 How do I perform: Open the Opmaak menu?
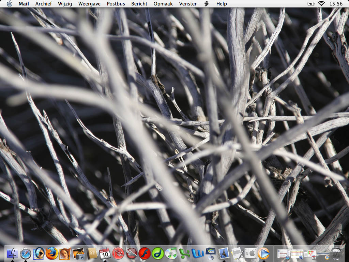point(163,4)
